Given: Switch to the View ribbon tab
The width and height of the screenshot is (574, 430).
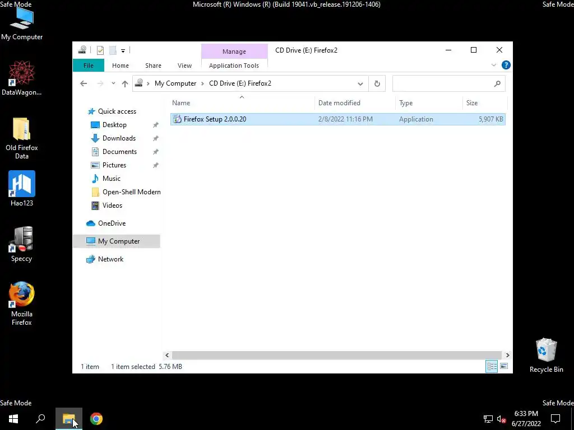Looking at the screenshot, I should click(184, 66).
